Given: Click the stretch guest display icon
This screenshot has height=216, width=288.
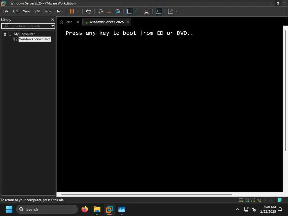Looking at the screenshot, I should 171,11.
